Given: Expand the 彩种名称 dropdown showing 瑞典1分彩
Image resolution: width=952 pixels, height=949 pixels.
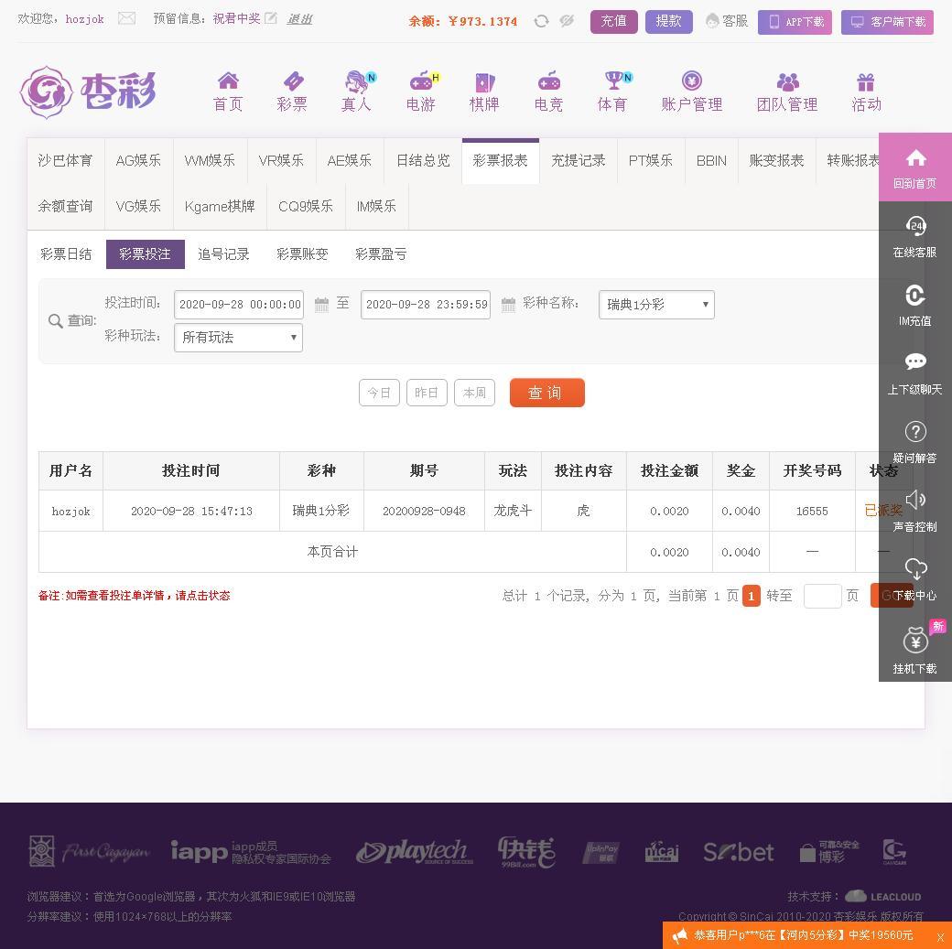Looking at the screenshot, I should 656,304.
